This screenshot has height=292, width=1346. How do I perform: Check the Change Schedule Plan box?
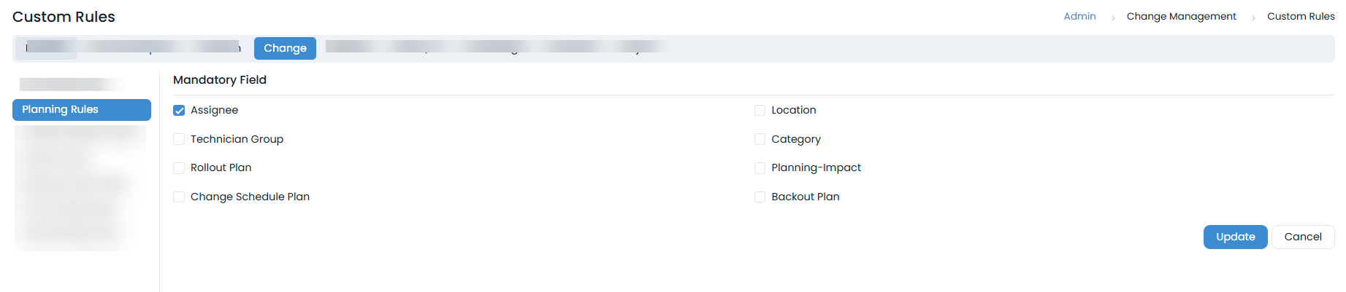(x=179, y=197)
